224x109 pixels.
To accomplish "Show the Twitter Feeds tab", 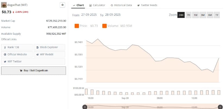I will [x=147, y=5].
